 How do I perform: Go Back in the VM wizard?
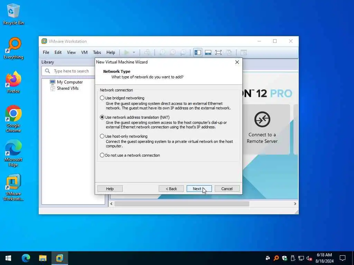171,189
